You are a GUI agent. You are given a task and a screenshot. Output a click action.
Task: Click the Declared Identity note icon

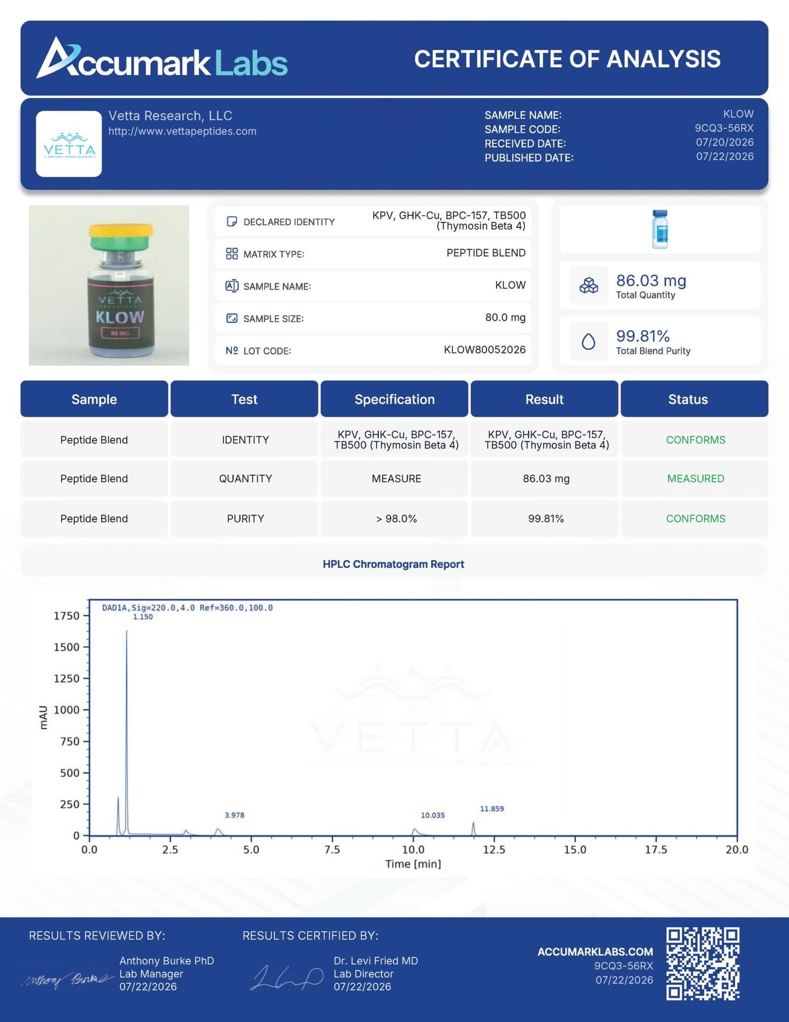pos(231,222)
